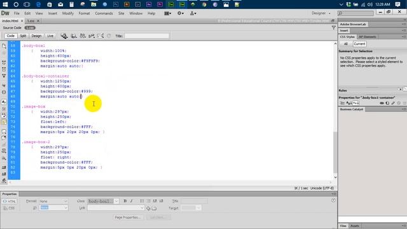This screenshot has width=407, height=229.
Task: Open the Business Catalyst panel
Action: (x=352, y=109)
